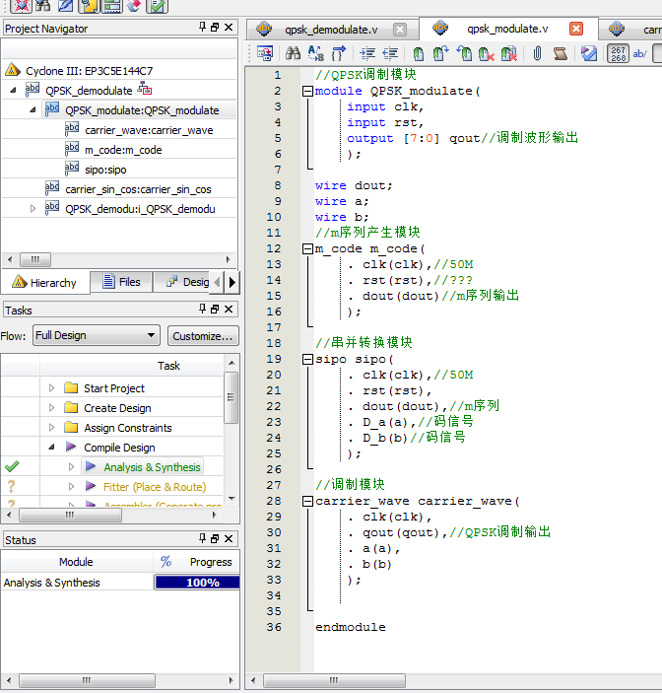The image size is (662, 693).
Task: Toggle line numbers with the 267/268 icon
Action: 618,54
